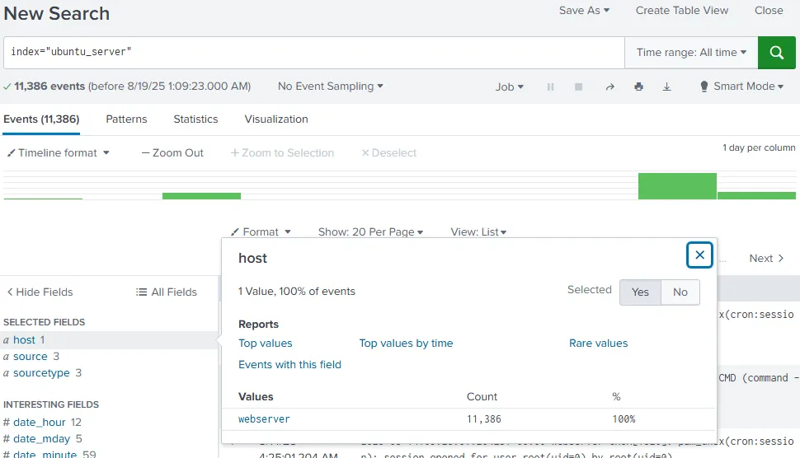Open Rare values report

(598, 343)
